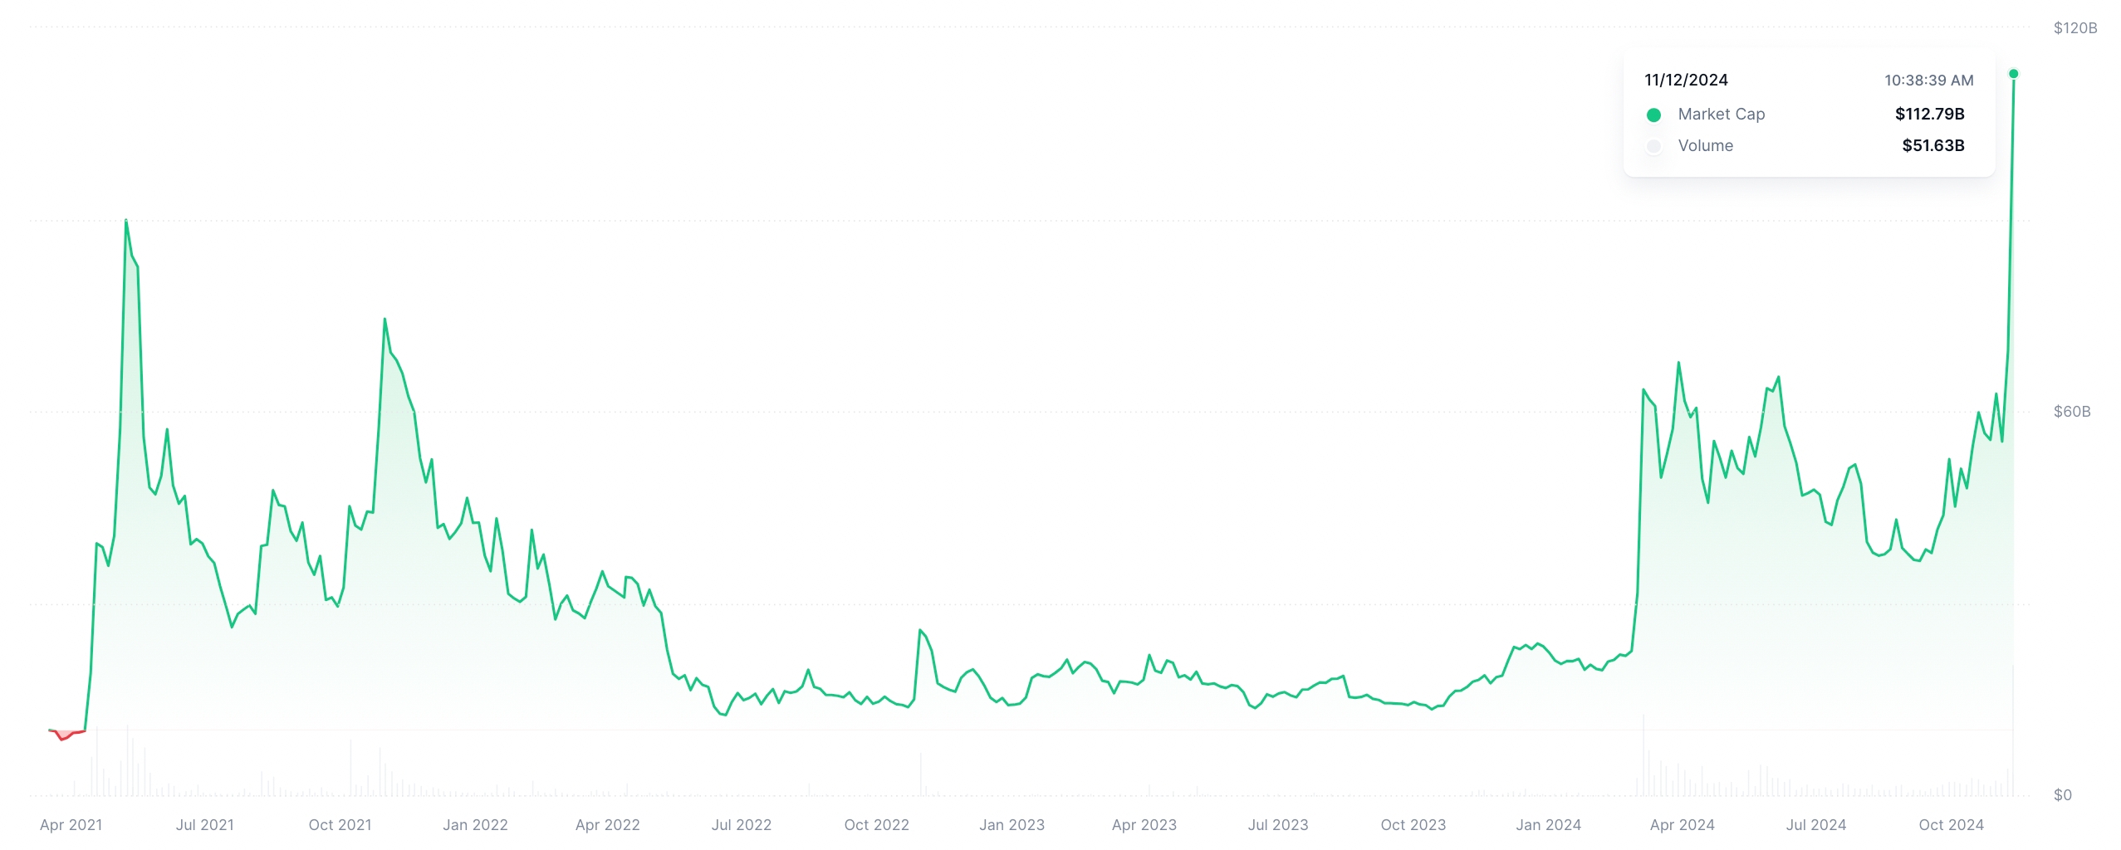Select the Volume label in the tooltip
This screenshot has width=2121, height=850.
(1705, 146)
